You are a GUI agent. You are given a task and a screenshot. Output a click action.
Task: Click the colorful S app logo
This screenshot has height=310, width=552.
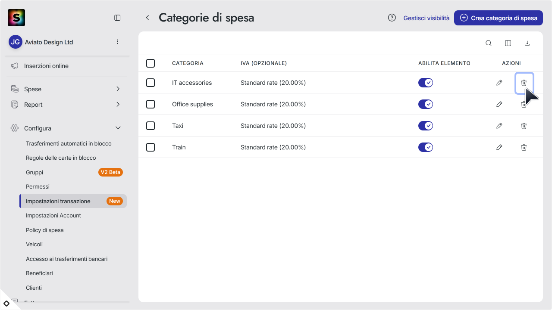point(16,18)
